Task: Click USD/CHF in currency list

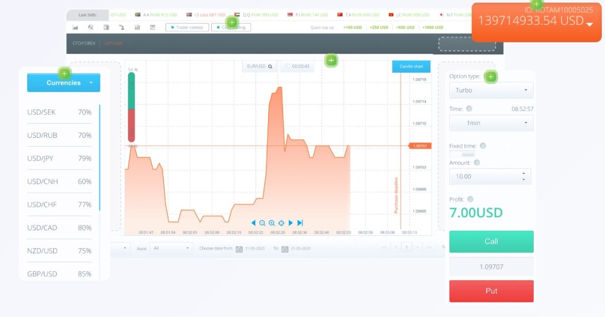Action: (x=59, y=204)
